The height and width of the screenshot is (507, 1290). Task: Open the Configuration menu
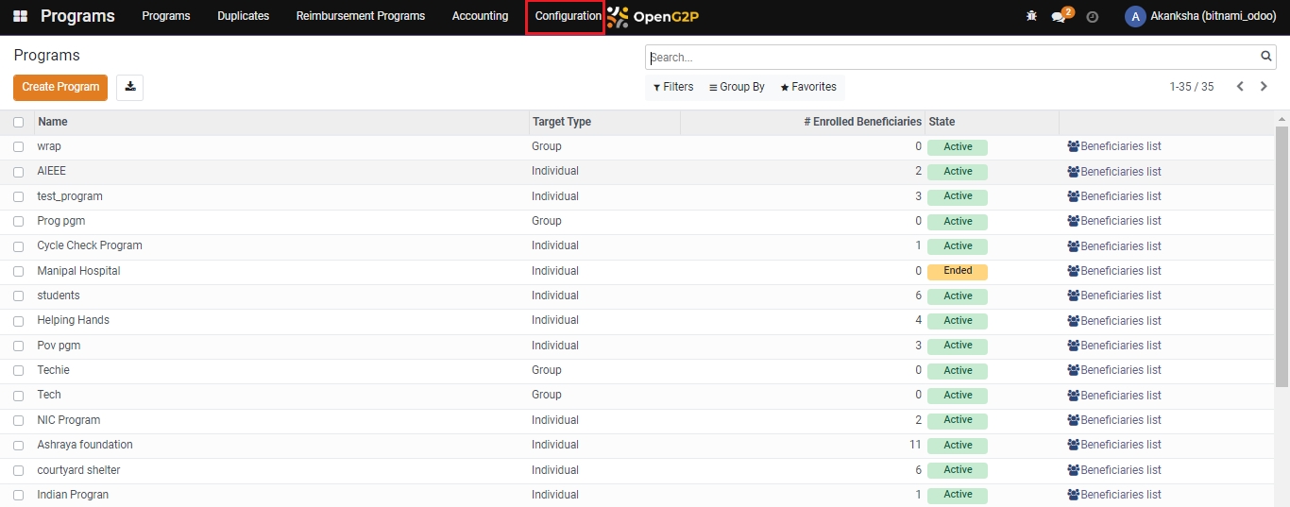(568, 16)
